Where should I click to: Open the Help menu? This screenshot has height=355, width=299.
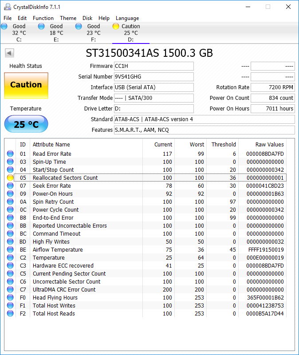click(x=104, y=18)
